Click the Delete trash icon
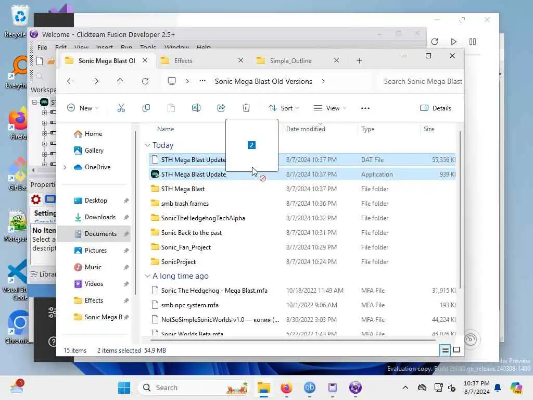 click(x=246, y=108)
